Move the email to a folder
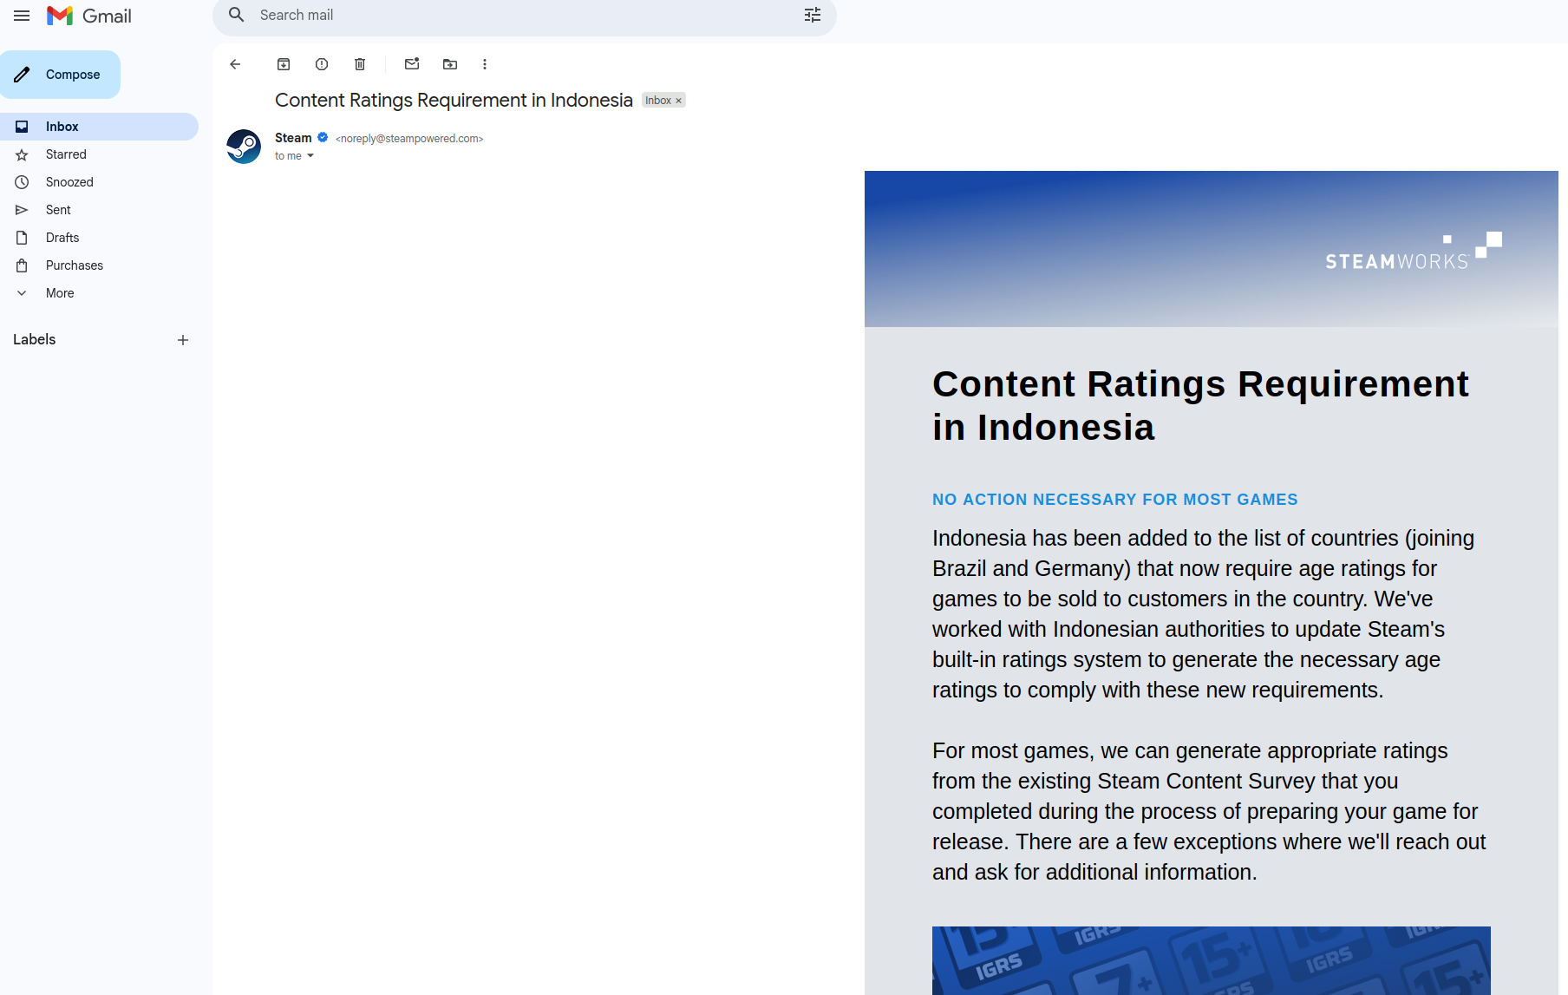The height and width of the screenshot is (995, 1568). [x=450, y=64]
